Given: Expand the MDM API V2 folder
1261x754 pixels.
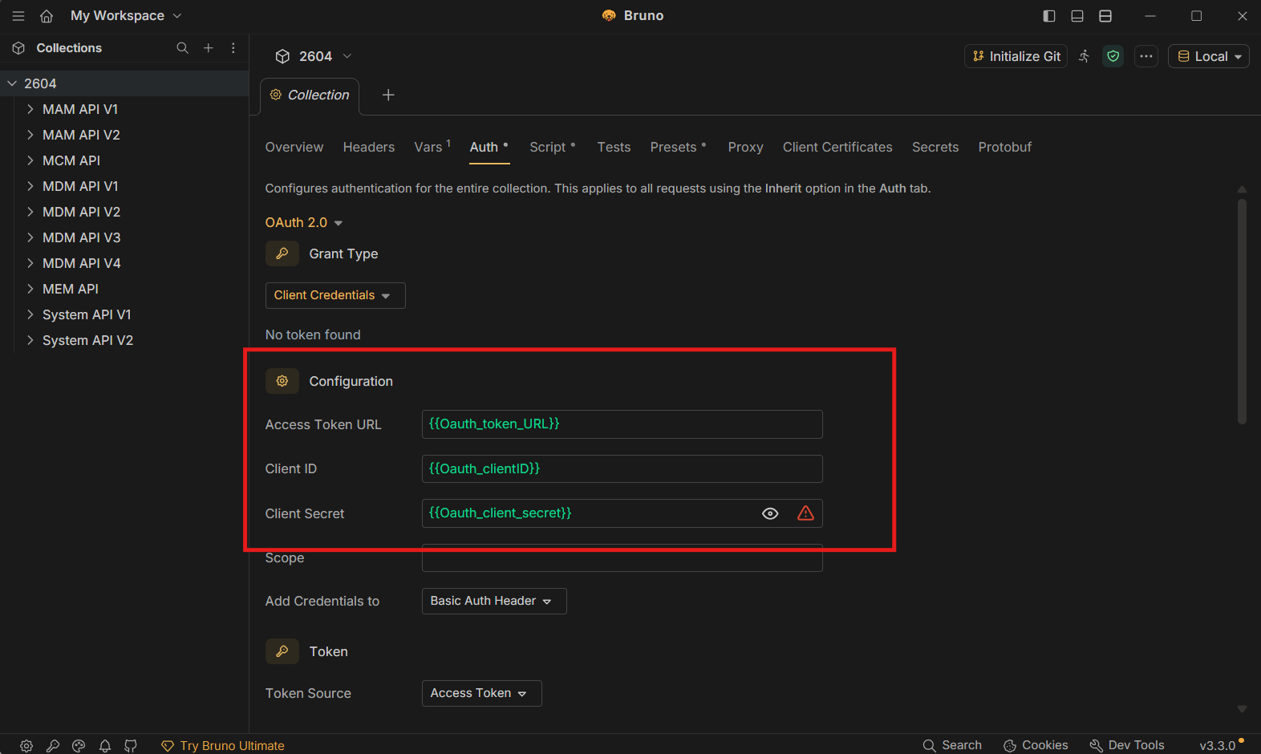Looking at the screenshot, I should point(30,212).
